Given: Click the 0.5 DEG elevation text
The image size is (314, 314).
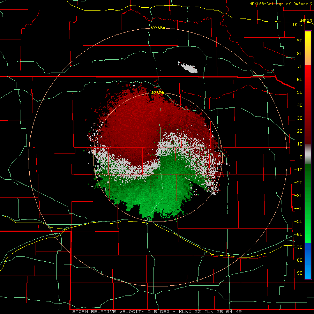Looking at the screenshot, I should click(x=158, y=312).
